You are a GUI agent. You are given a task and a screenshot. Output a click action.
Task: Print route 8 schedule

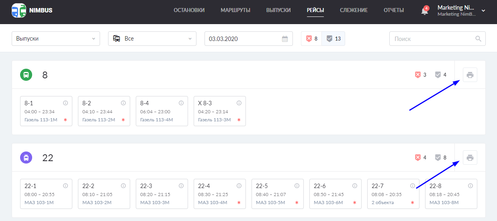coord(470,75)
